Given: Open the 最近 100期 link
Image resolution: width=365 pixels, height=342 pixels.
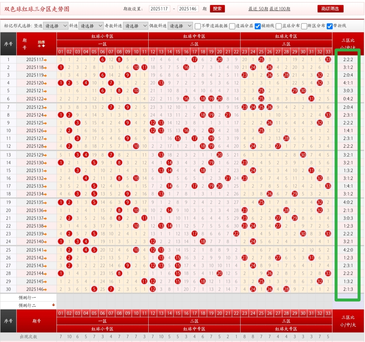Looking at the screenshot, I should pos(280,9).
